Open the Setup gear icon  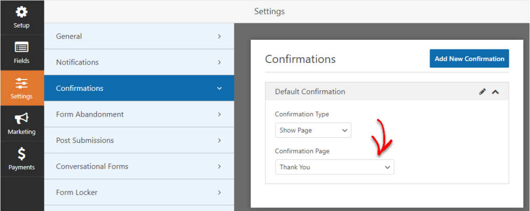coord(22,12)
